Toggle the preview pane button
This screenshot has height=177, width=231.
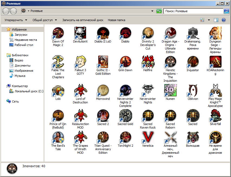[216, 20]
